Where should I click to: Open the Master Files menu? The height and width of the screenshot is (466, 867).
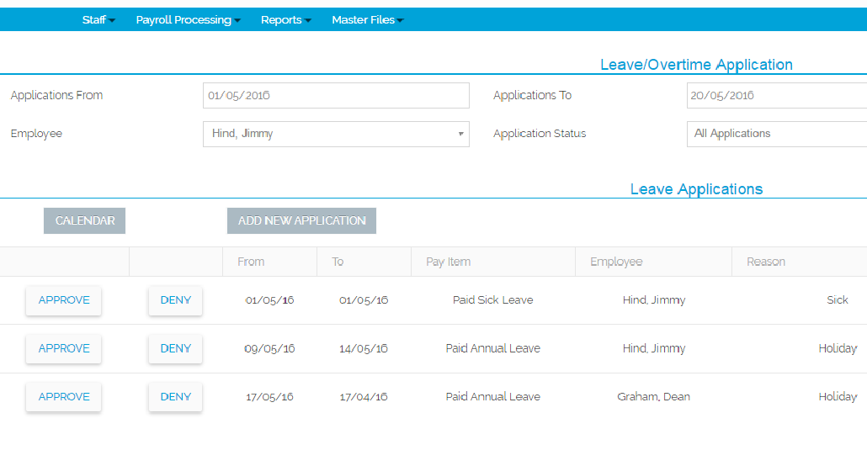tap(367, 20)
